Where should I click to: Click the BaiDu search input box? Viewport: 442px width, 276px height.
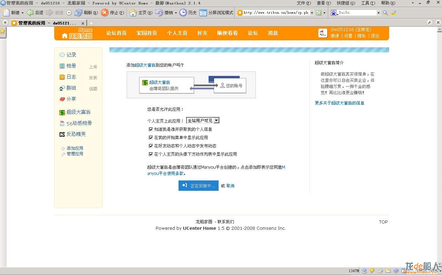click(357, 13)
